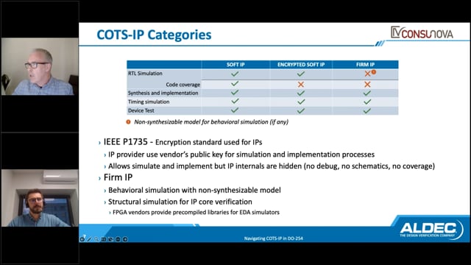Screen dimensions: 471x265
Task: Click the Encrypted Soft IP Device Test checkmark
Action: pyautogui.click(x=301, y=111)
